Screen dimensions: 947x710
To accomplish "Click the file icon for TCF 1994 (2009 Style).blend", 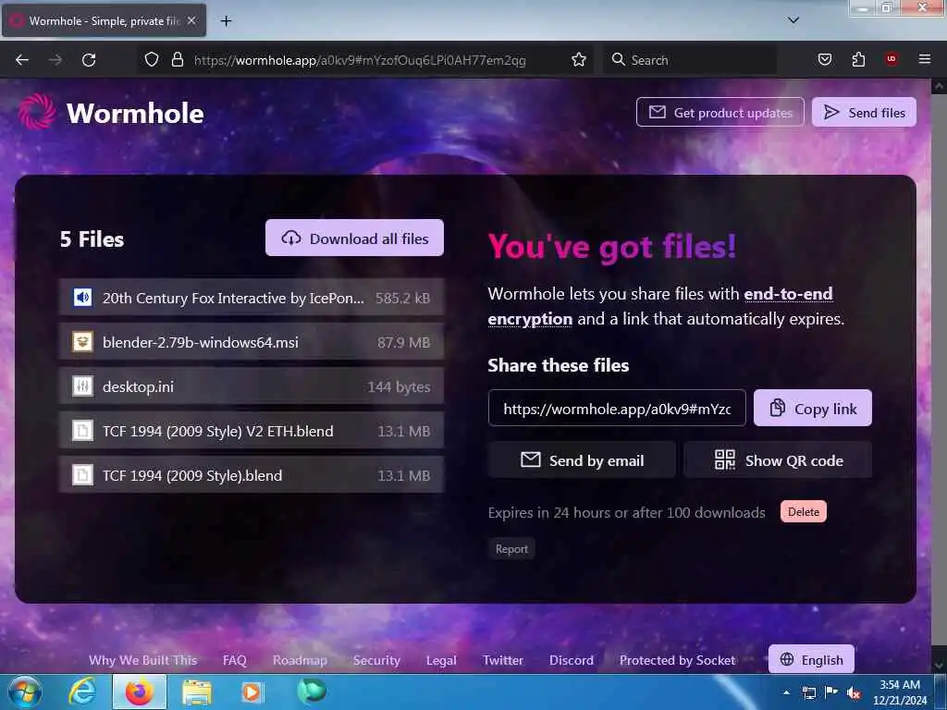I will (82, 475).
